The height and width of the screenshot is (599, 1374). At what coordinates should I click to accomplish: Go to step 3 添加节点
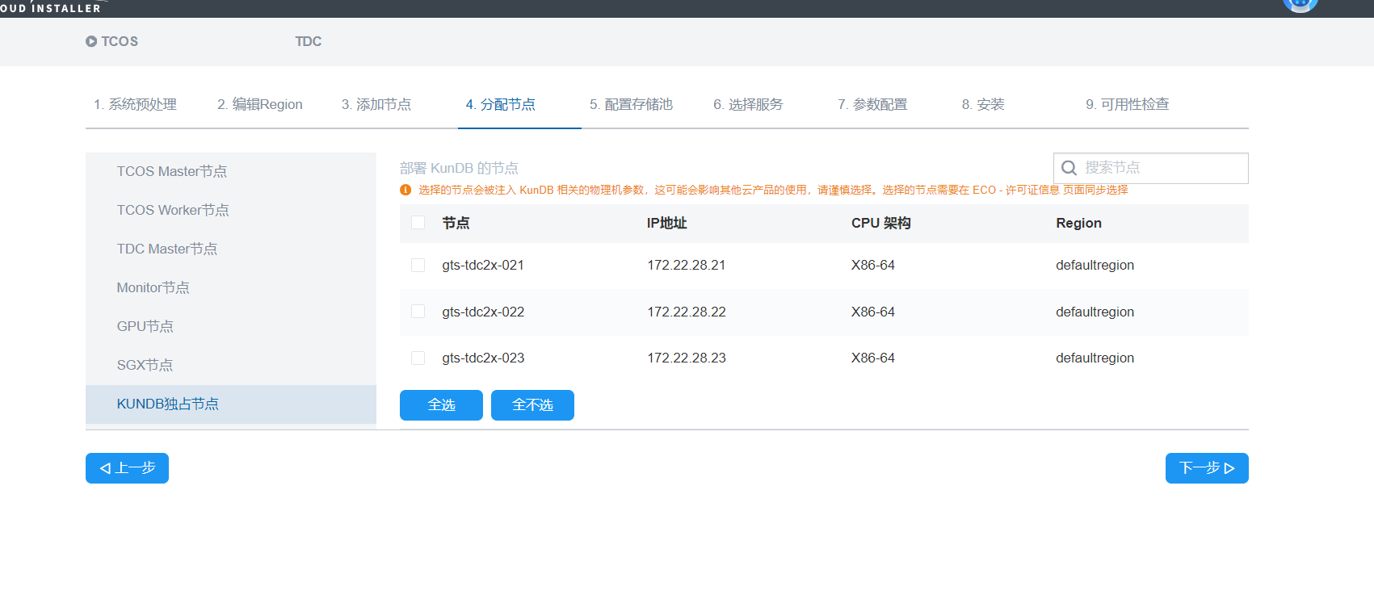376,104
